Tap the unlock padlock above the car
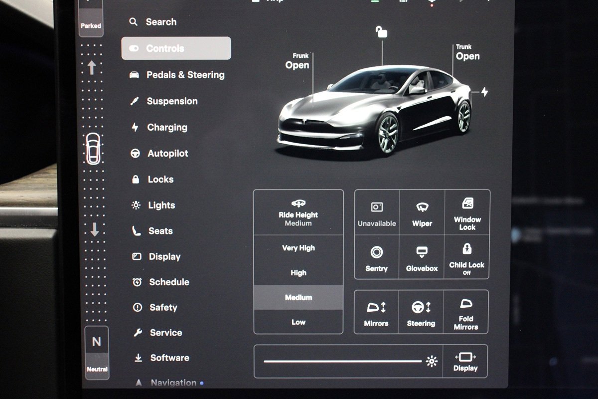 pos(382,32)
